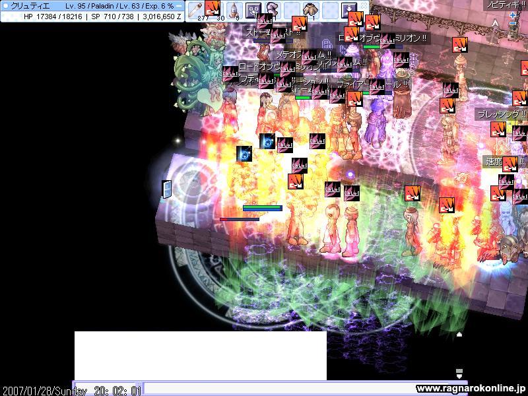Zoom out the minimap with minus button
528x396 pixels.
point(513,23)
